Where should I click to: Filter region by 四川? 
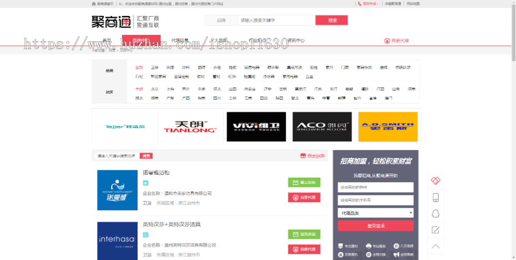point(217,98)
